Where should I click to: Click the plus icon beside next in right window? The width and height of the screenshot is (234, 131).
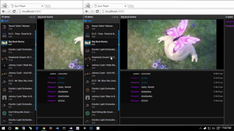(85, 21)
